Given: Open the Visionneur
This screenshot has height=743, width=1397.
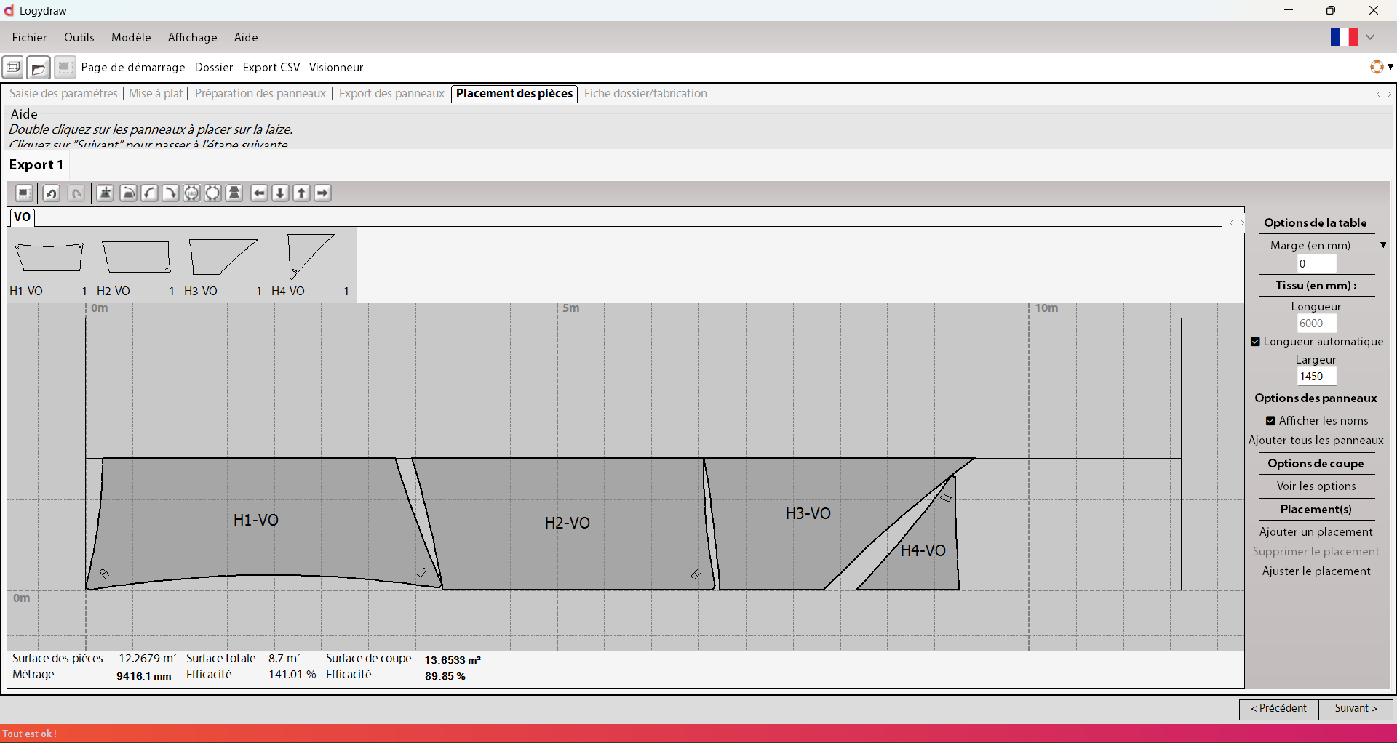Looking at the screenshot, I should click(x=336, y=67).
